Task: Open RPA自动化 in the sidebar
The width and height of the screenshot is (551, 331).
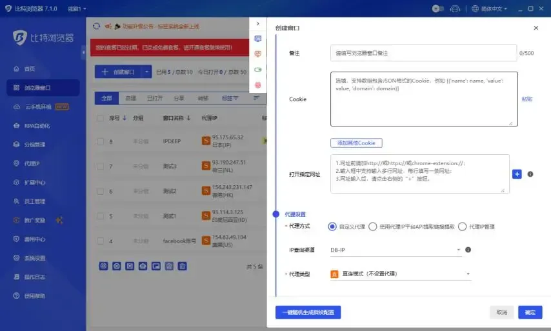Action: pos(32,126)
